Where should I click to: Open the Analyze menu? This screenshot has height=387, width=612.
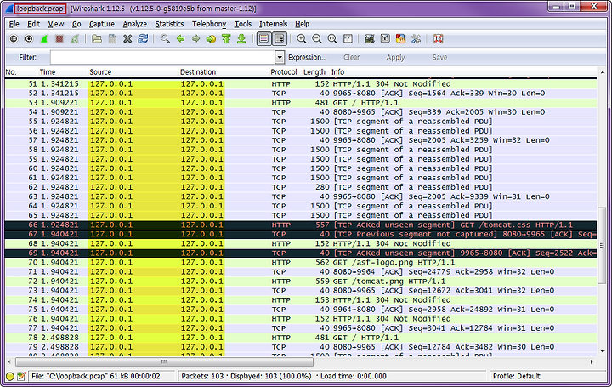tap(134, 24)
